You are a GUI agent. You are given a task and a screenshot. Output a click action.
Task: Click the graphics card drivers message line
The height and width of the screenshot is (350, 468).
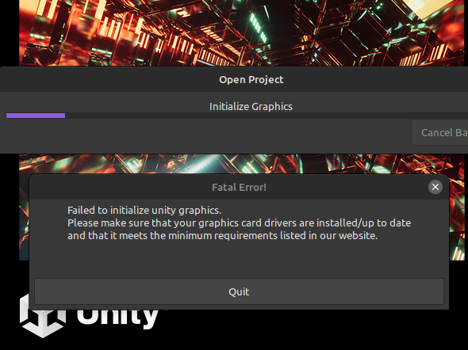tap(239, 223)
